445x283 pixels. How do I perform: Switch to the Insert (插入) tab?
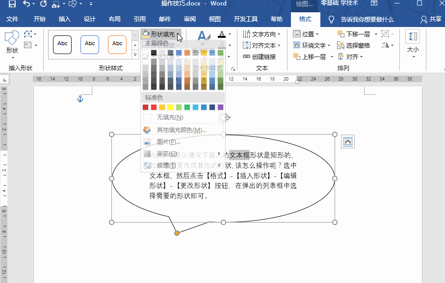coord(64,19)
